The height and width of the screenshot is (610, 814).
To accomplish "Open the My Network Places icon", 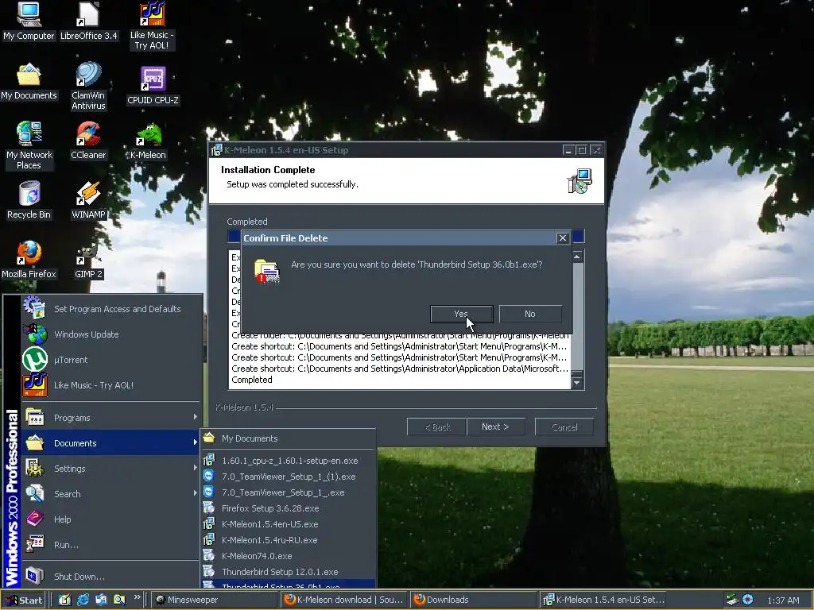I will point(29,146).
